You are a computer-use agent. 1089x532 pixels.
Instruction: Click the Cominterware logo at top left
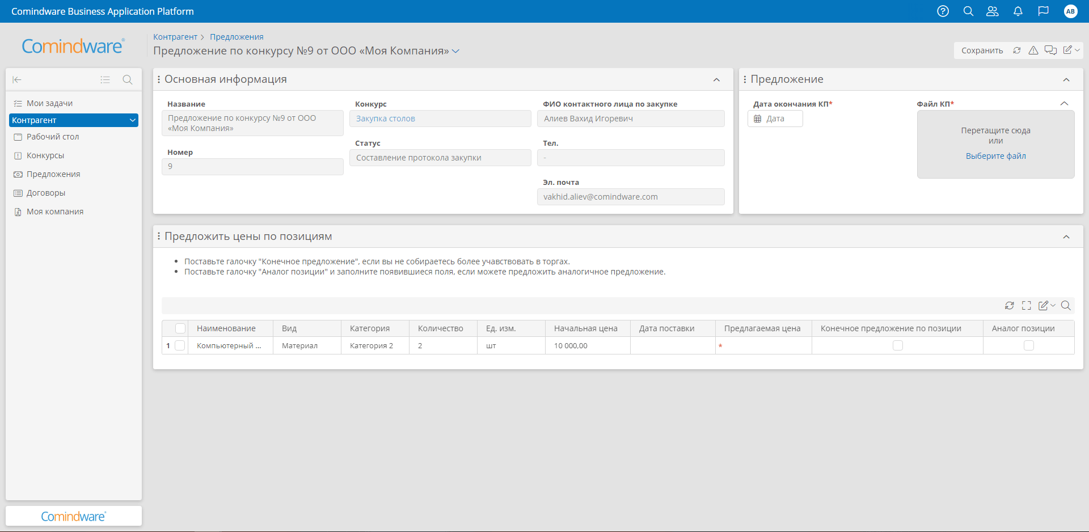[73, 46]
